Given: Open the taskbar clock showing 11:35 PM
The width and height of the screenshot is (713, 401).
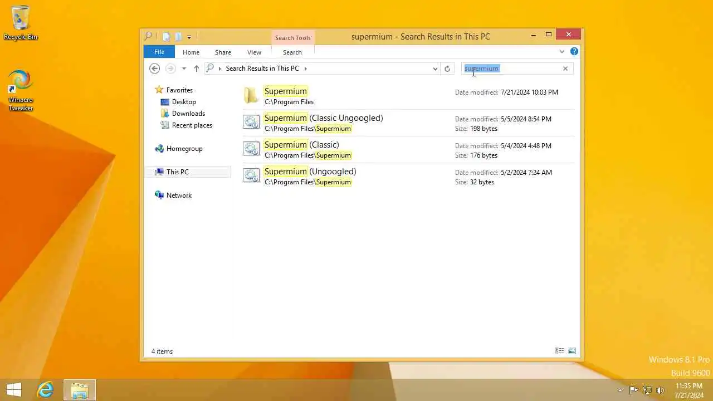Looking at the screenshot, I should pos(688,390).
